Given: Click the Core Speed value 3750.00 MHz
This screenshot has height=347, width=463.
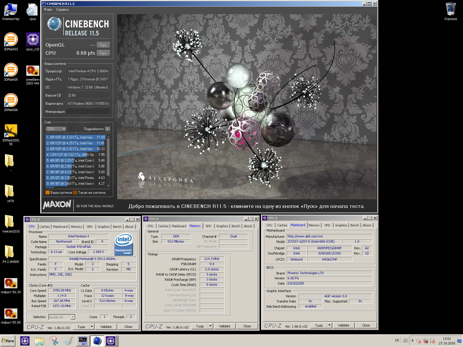Looking at the screenshot, I should point(62,290).
